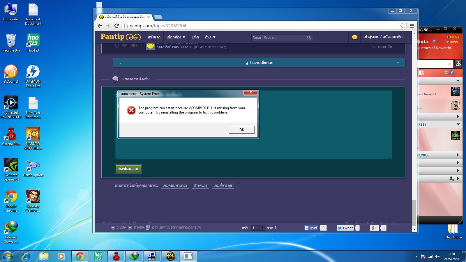Open the อื่นๆ dropdown in Pantip navbar
Screen dimensions: 466x262
[210, 37]
